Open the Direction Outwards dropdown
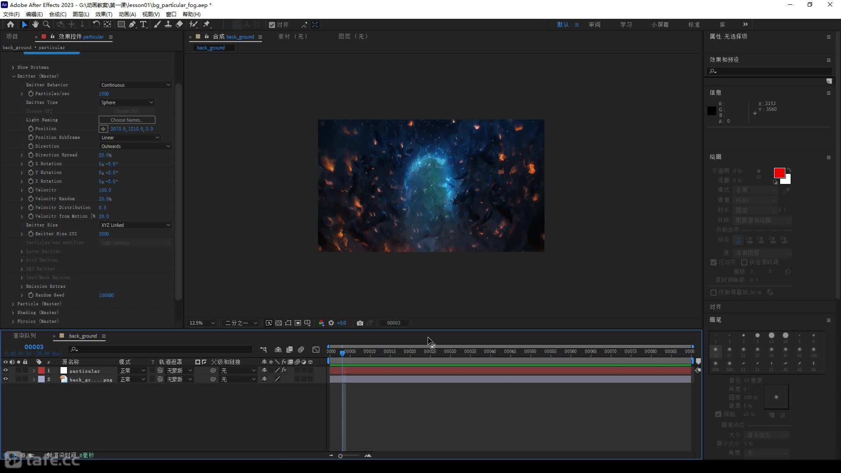 pos(135,146)
